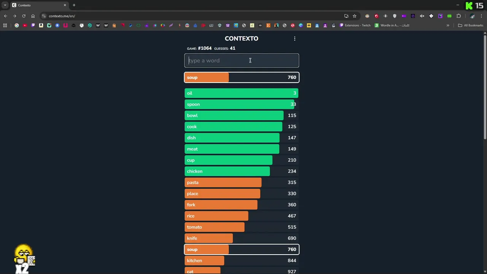This screenshot has height=274, width=487.
Task: Click the view site information icon
Action: tap(44, 16)
